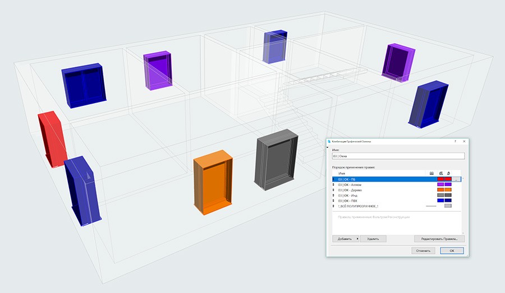The image size is (505, 293).
Task: Click the fill type column header icon
Action: [x=441, y=173]
